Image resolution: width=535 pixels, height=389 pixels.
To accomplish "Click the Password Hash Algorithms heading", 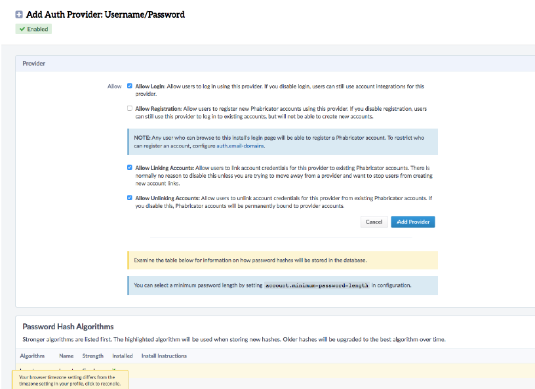I will pyautogui.click(x=68, y=327).
